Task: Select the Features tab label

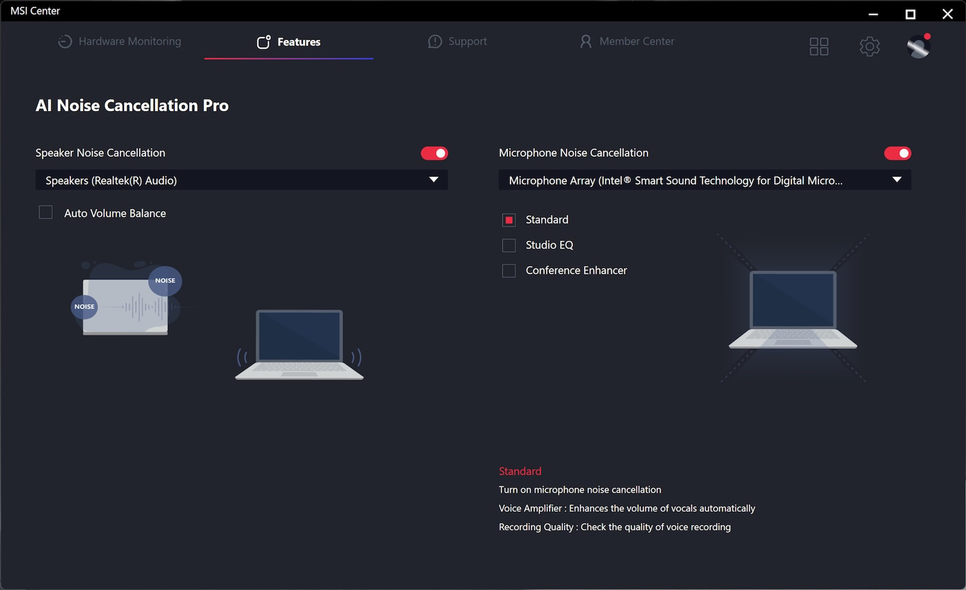Action: coord(299,42)
